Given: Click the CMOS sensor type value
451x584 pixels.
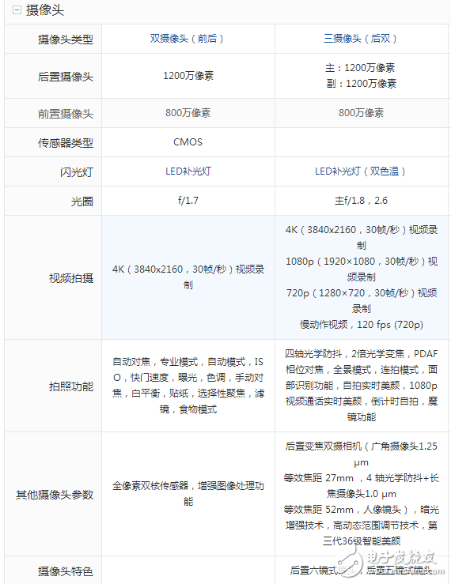Looking at the screenshot, I should tap(188, 142).
